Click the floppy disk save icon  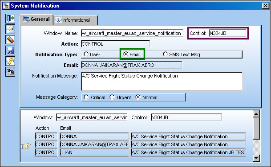(x=10, y=50)
